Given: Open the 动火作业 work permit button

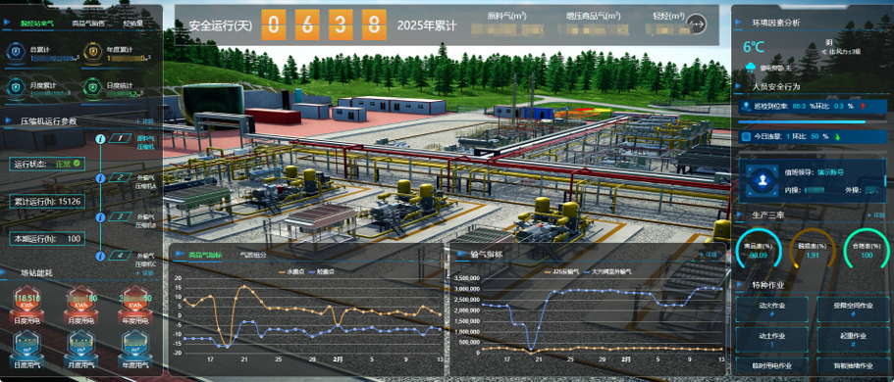Looking at the screenshot, I should (771, 310).
